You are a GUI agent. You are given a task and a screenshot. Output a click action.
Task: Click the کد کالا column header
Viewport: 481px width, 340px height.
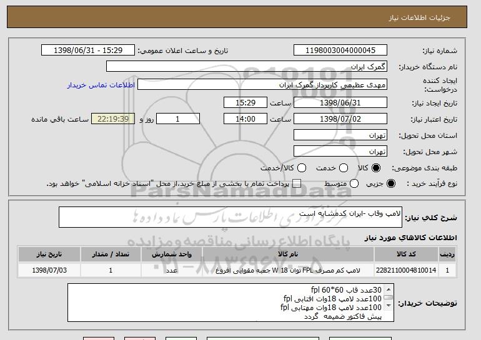[406, 255]
